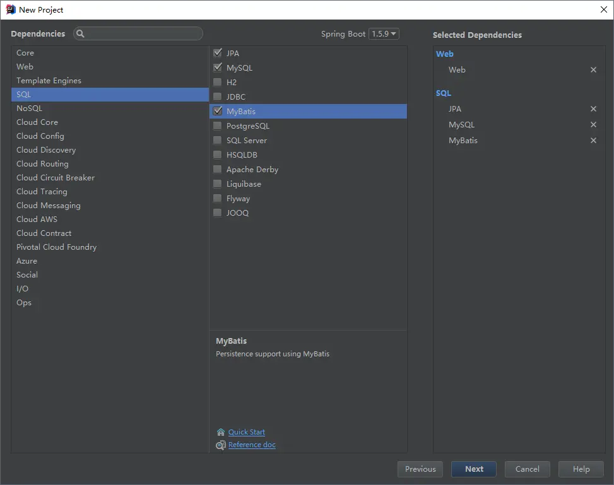This screenshot has height=485, width=614.
Task: Select MyBatis in Selected Dependencies list
Action: 463,141
